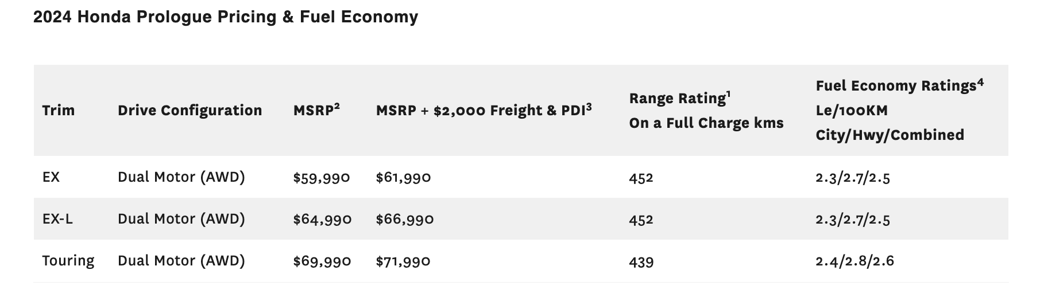Click the $66,990 freight-included price

click(x=404, y=220)
